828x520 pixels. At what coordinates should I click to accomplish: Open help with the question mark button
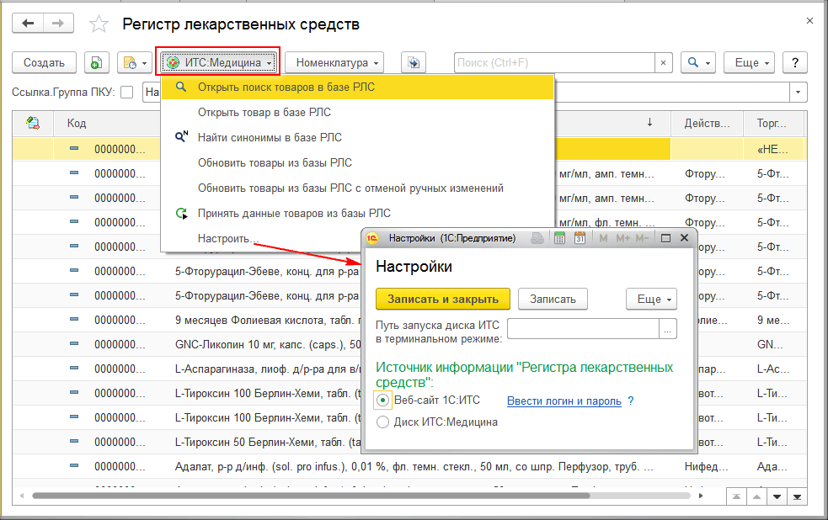coord(795,63)
